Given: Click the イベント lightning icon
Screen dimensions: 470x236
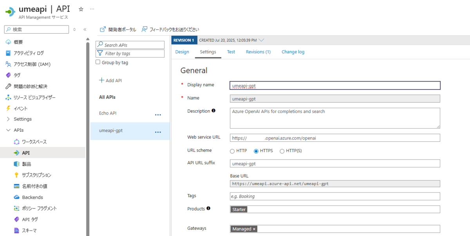Looking at the screenshot, I should tap(8, 108).
